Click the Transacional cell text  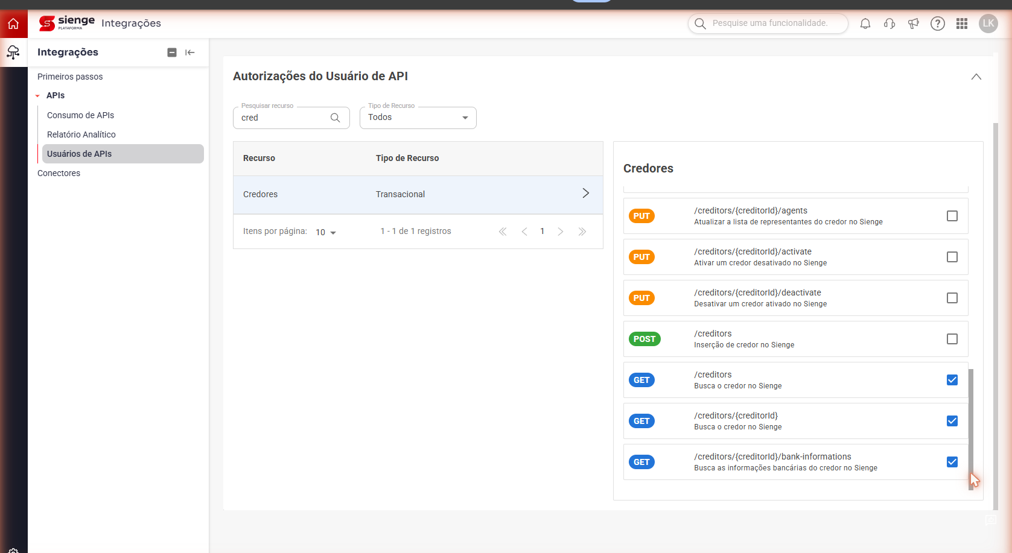pyautogui.click(x=400, y=194)
